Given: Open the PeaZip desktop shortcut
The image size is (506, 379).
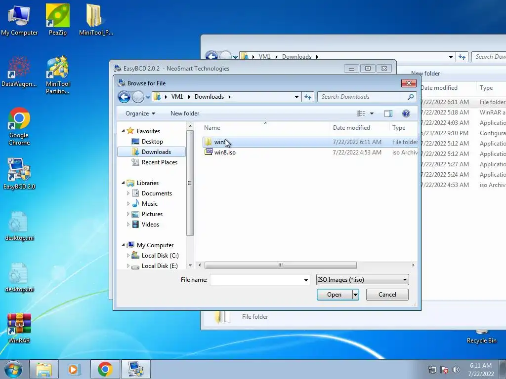Looking at the screenshot, I should click(57, 20).
